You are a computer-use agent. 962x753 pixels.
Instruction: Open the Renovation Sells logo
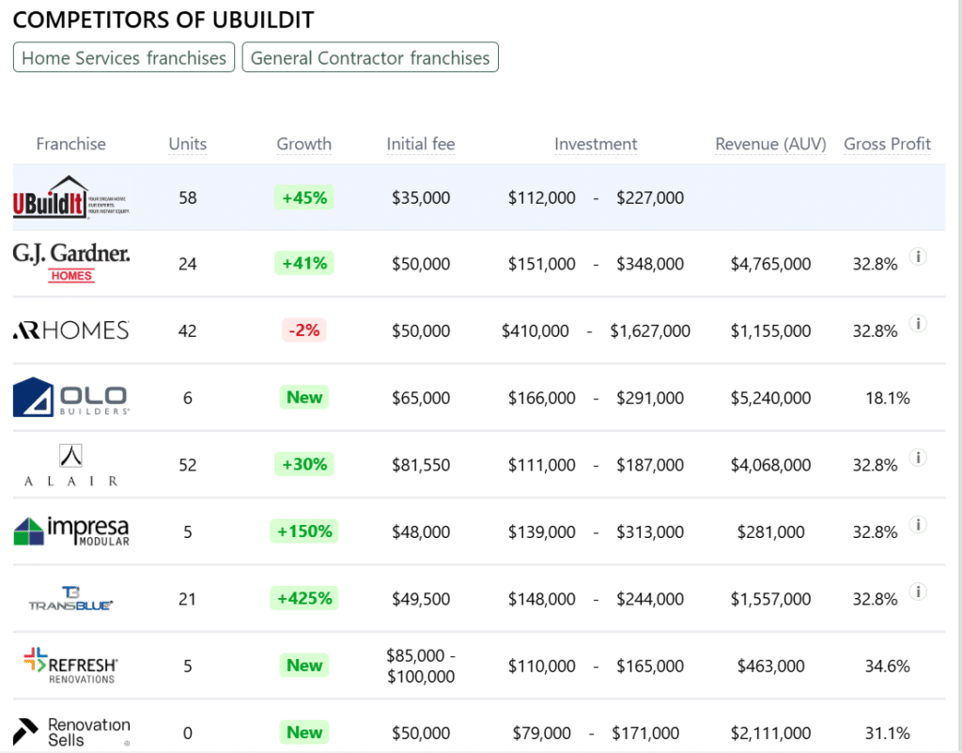(x=71, y=732)
